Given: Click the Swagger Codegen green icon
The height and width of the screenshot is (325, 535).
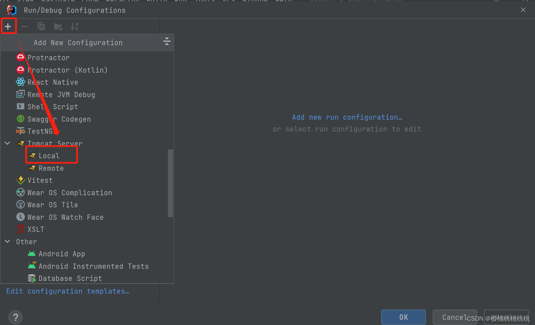Looking at the screenshot, I should (21, 119).
